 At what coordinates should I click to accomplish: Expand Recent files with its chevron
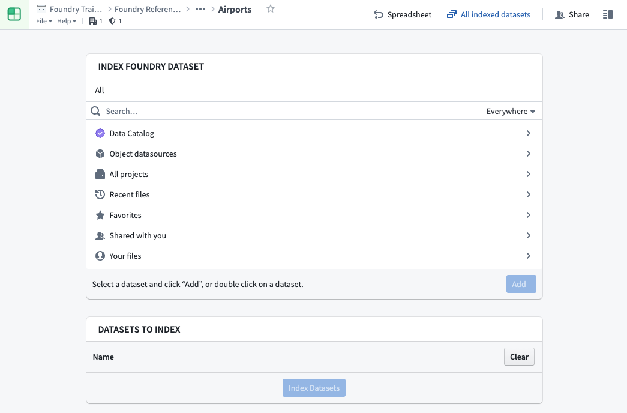pyautogui.click(x=528, y=194)
